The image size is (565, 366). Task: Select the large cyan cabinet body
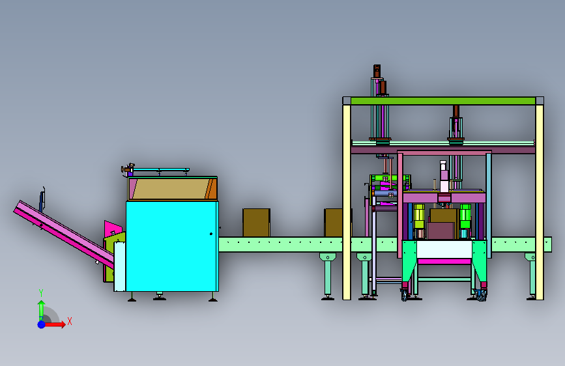(171, 246)
